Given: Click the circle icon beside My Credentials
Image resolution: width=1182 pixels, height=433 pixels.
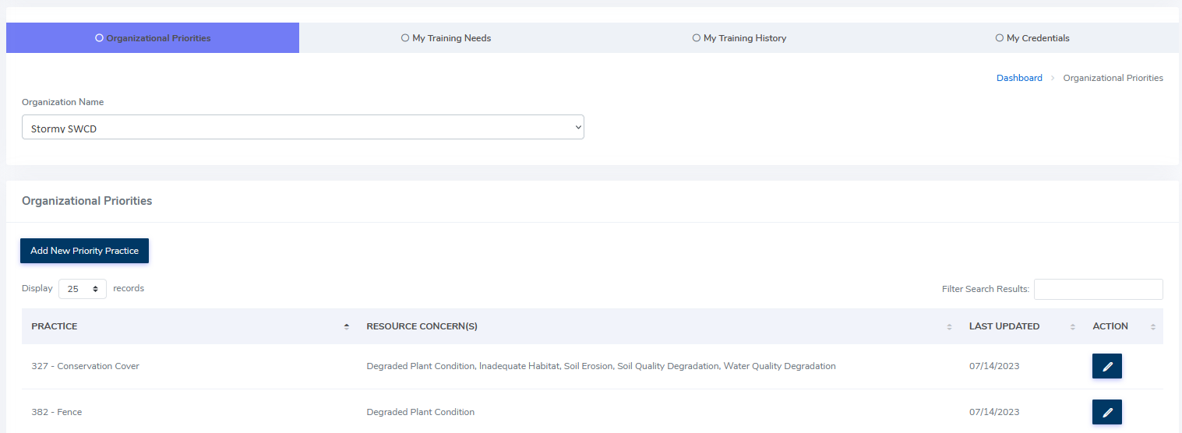Looking at the screenshot, I should click(x=999, y=37).
